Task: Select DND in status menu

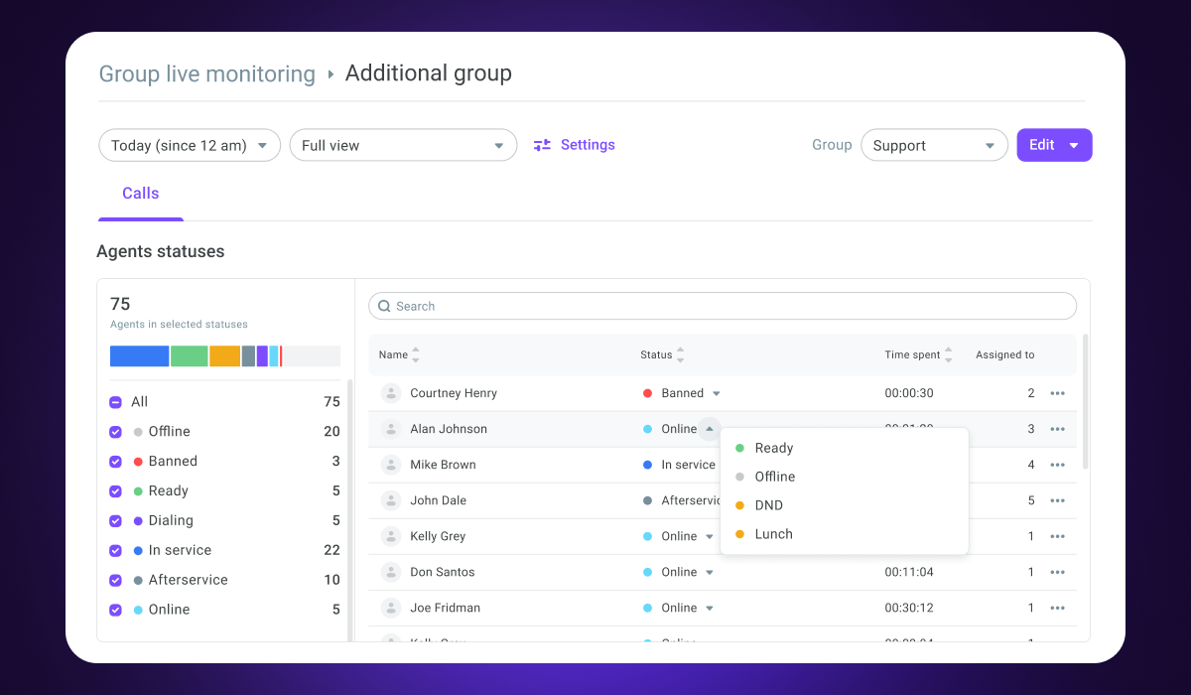Action: [844, 505]
